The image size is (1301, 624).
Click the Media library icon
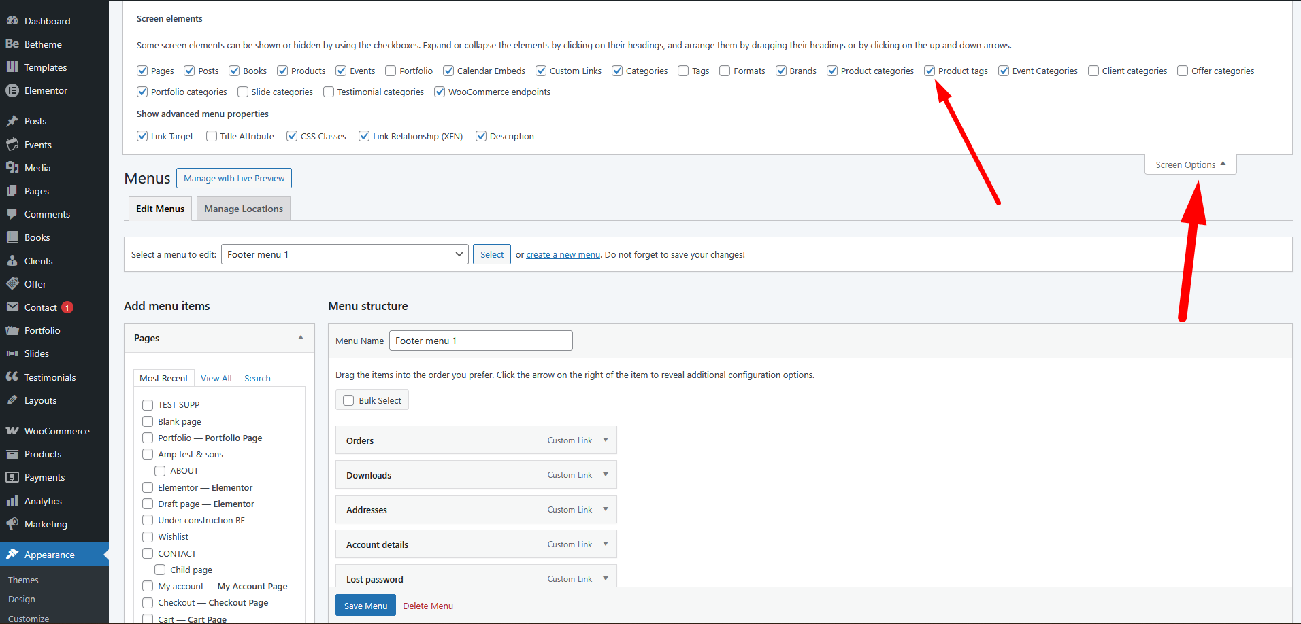[x=12, y=168]
